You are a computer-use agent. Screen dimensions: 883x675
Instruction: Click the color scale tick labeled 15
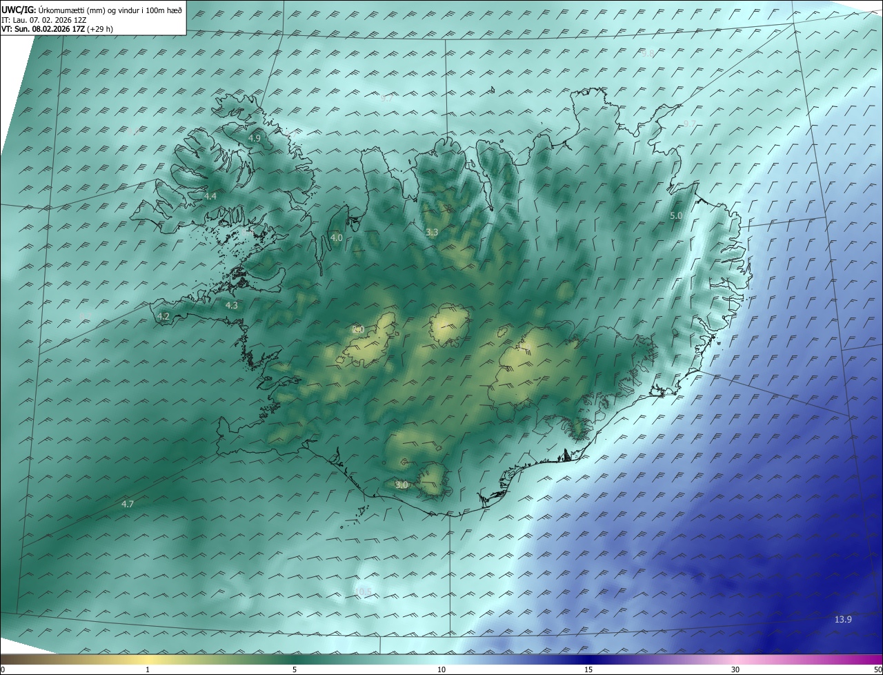pos(588,669)
